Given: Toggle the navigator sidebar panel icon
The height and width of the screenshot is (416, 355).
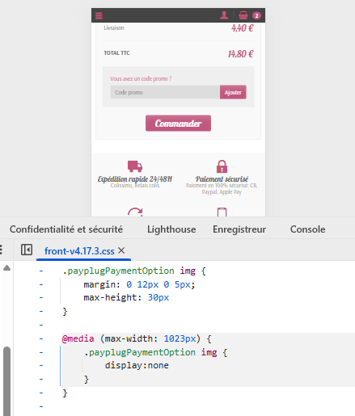Looking at the screenshot, I should coord(27,250).
